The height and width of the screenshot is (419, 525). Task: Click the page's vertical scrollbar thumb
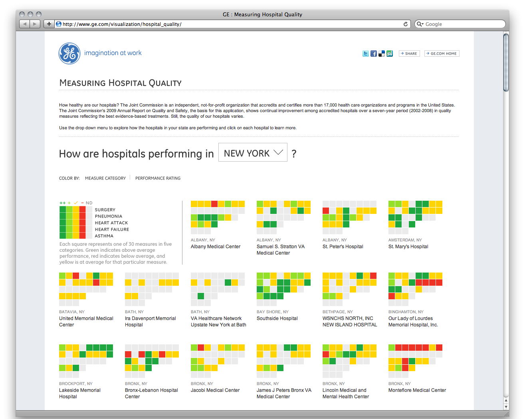[x=506, y=63]
